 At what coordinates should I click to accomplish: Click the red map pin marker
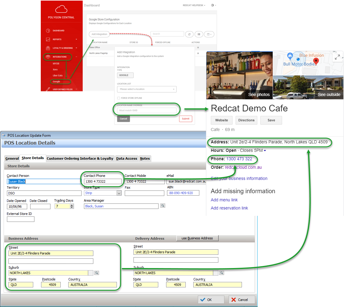[316, 61]
